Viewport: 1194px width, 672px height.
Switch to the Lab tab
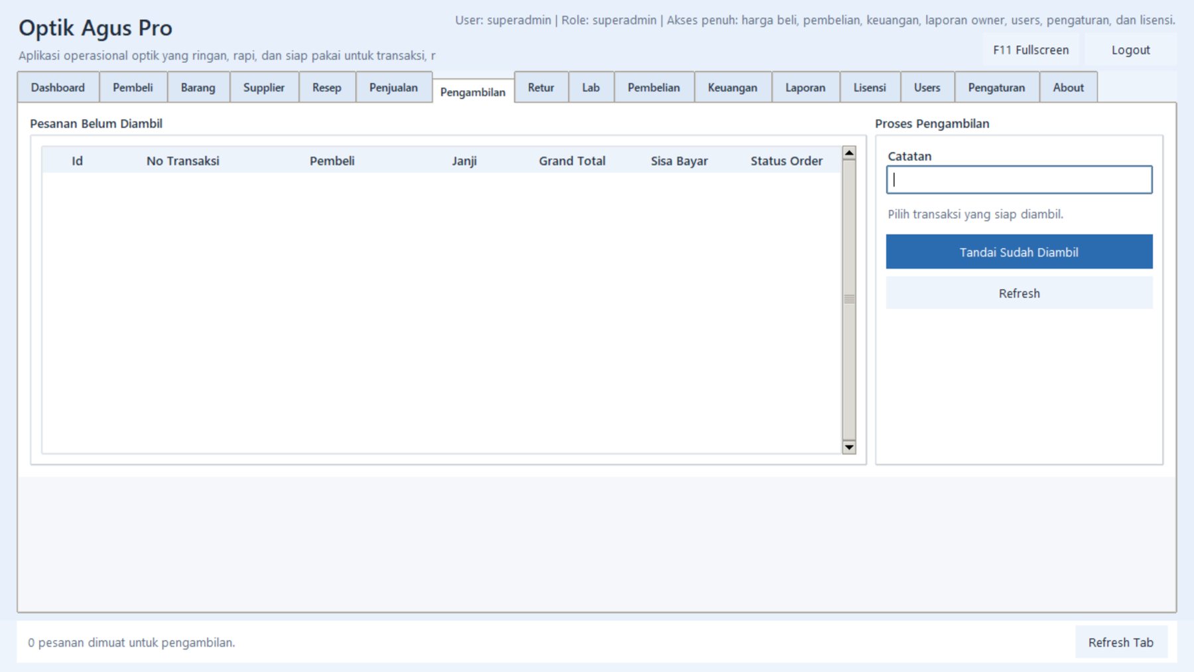pyautogui.click(x=590, y=88)
